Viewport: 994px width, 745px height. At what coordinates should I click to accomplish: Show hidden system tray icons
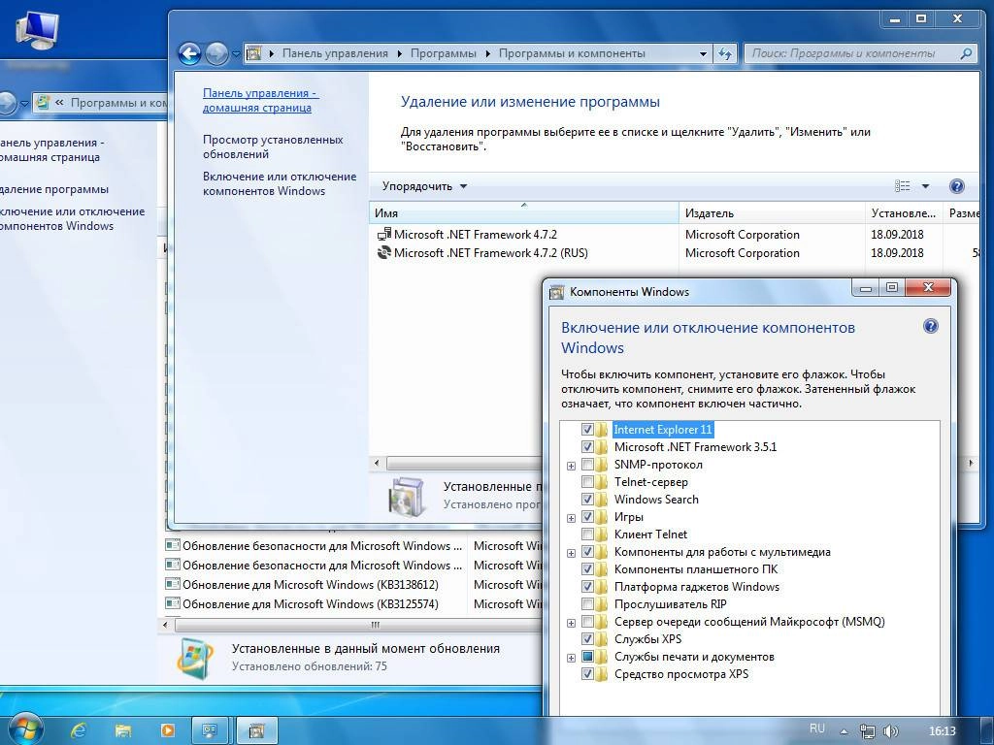pyautogui.click(x=844, y=731)
